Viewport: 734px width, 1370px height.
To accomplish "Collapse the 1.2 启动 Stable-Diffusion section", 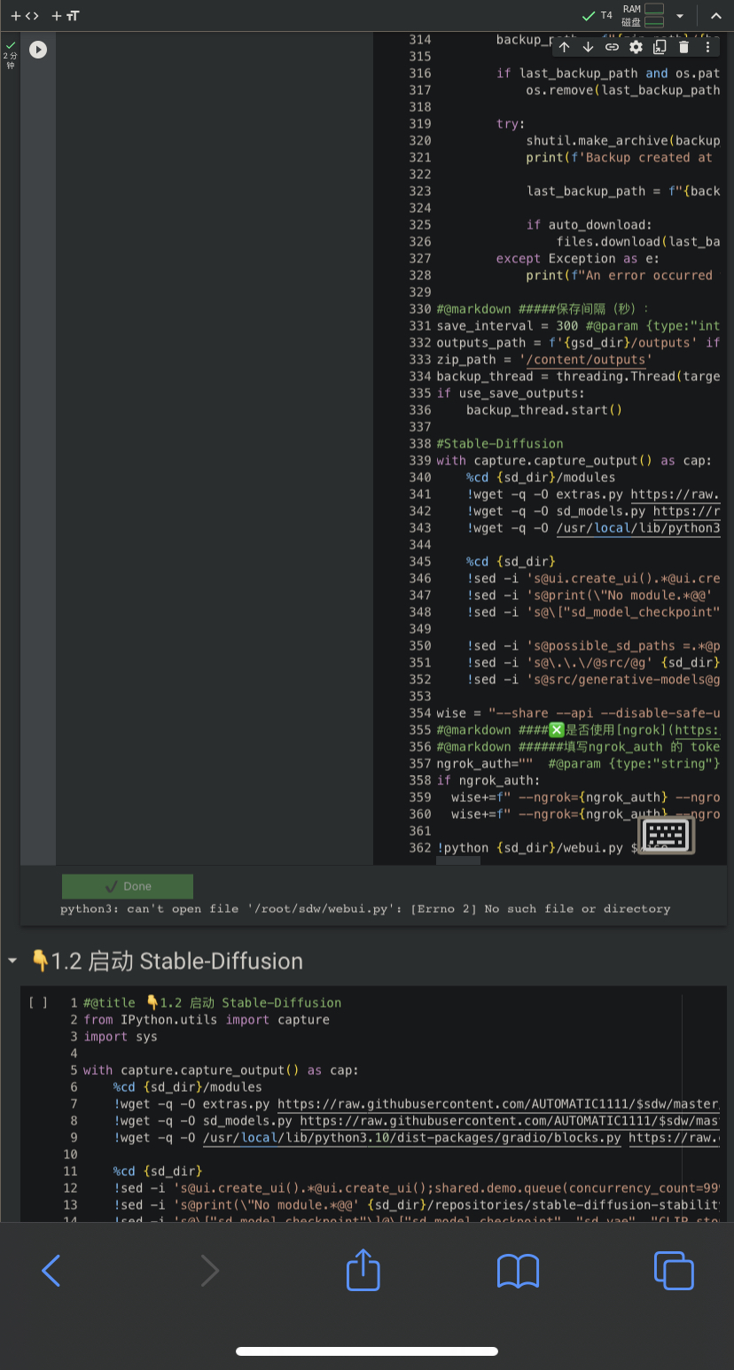I will pyautogui.click(x=12, y=961).
